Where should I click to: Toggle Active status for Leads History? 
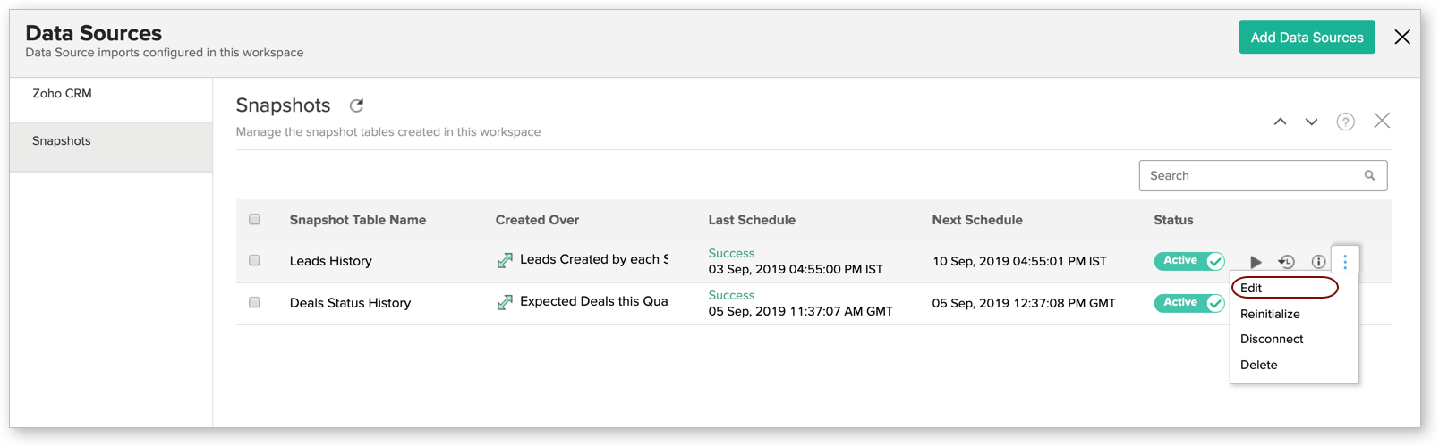[1188, 261]
